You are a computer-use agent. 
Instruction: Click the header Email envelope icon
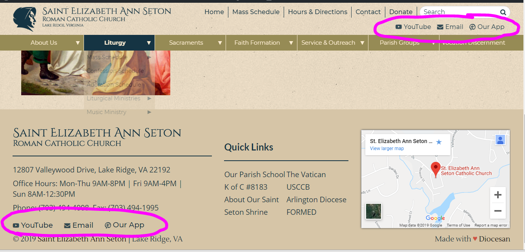pos(440,27)
